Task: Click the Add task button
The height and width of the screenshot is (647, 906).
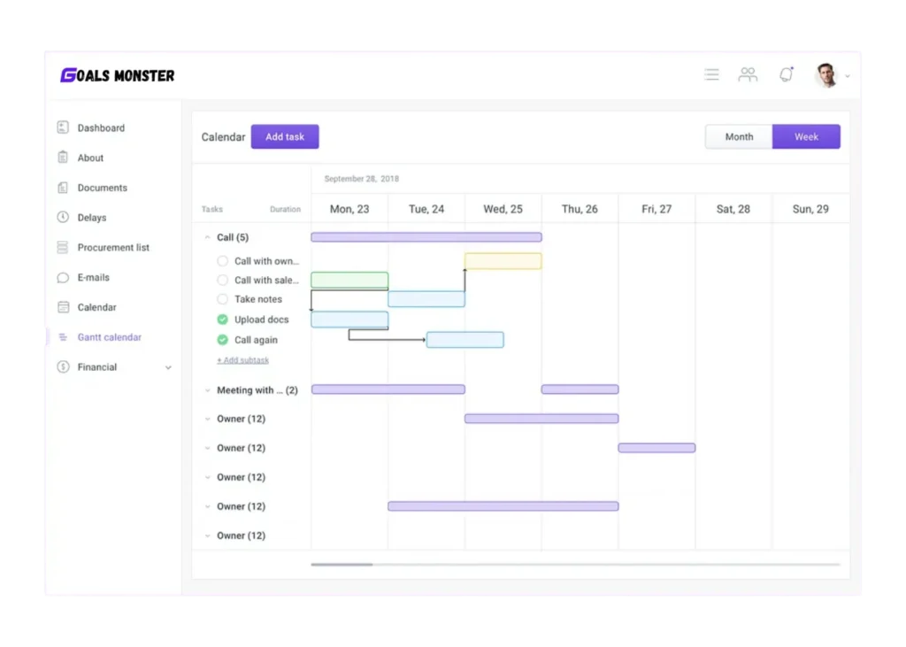Action: coord(285,137)
